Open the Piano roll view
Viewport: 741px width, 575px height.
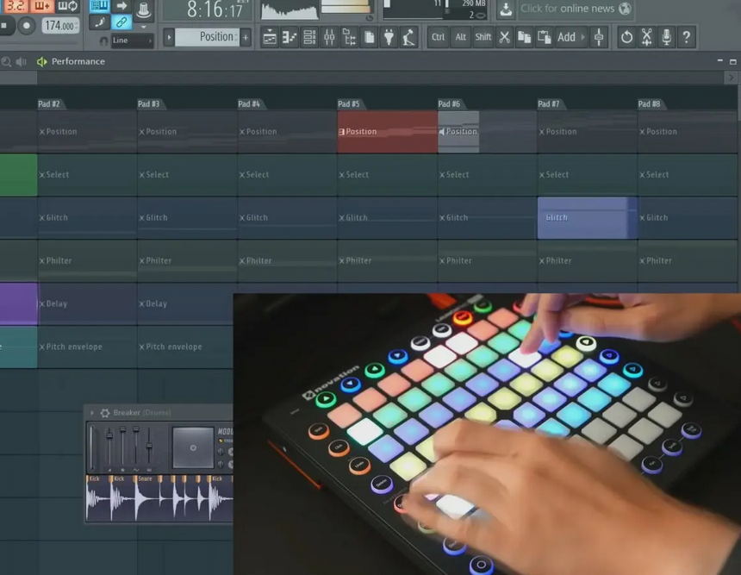(x=290, y=37)
